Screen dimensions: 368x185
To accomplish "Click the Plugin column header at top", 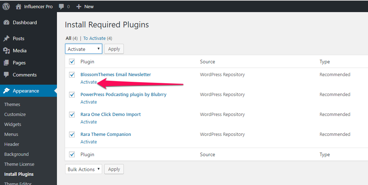I will click(87, 62).
